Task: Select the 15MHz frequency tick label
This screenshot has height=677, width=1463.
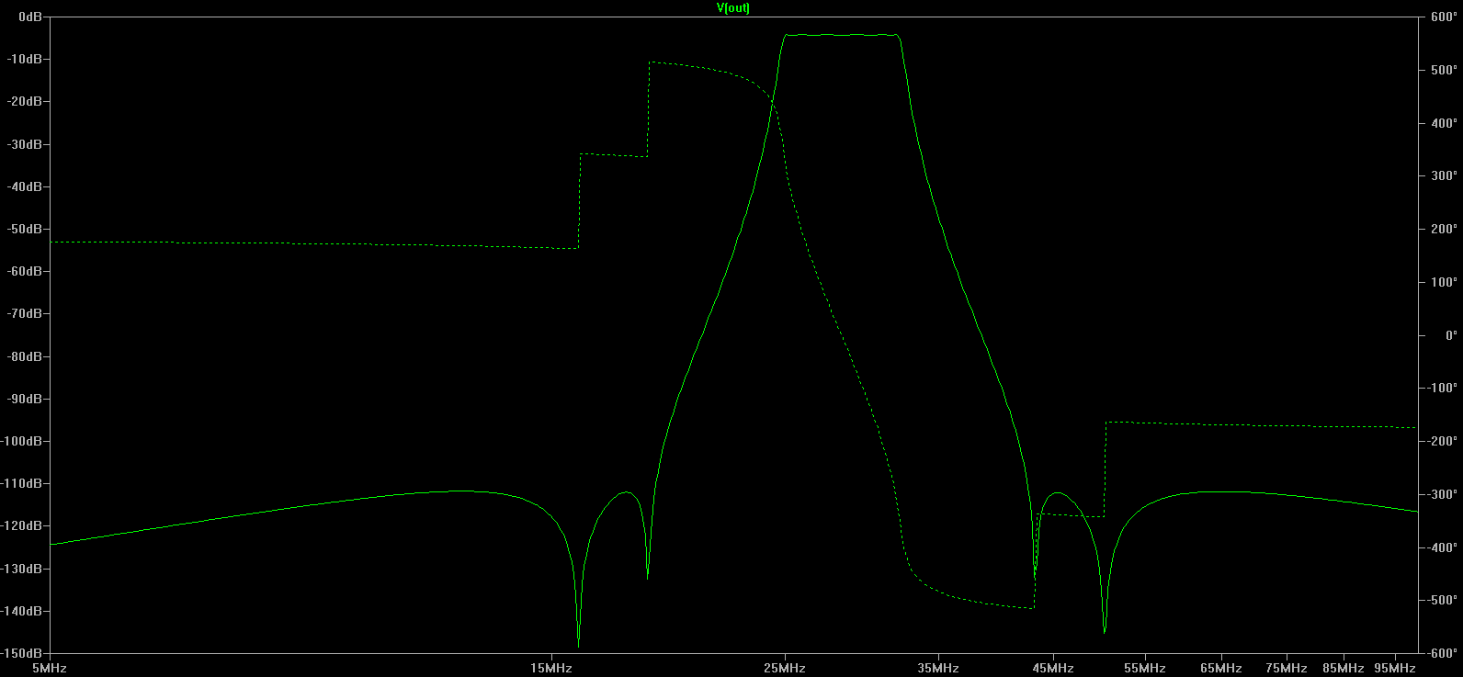Action: pyautogui.click(x=550, y=668)
